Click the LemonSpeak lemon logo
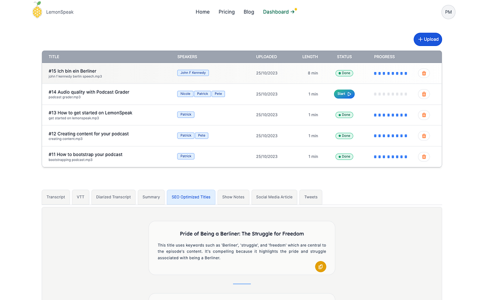Viewport: 486px width, 300px height. [37, 10]
